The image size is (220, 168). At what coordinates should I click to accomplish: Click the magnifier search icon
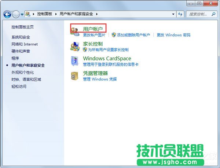pyautogui.click(x=213, y=14)
